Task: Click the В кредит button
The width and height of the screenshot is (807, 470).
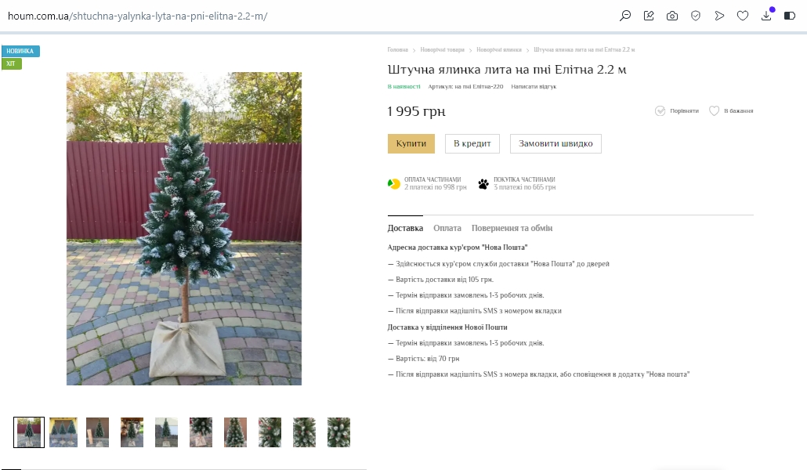Action: [472, 143]
